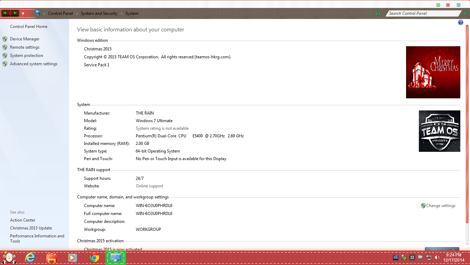Click shield icon beside Remote settings

[x=5, y=47]
